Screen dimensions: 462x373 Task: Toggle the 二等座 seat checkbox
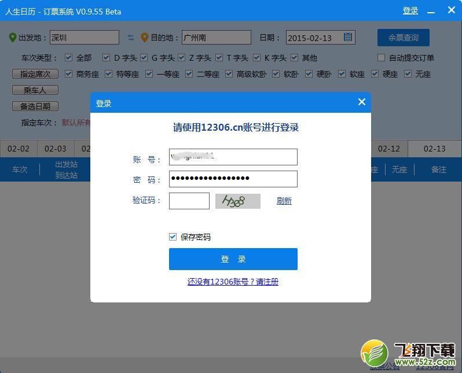pos(189,73)
